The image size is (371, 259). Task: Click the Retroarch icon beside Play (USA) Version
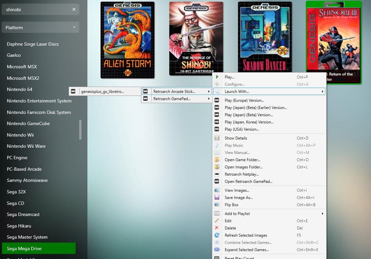[217, 129]
